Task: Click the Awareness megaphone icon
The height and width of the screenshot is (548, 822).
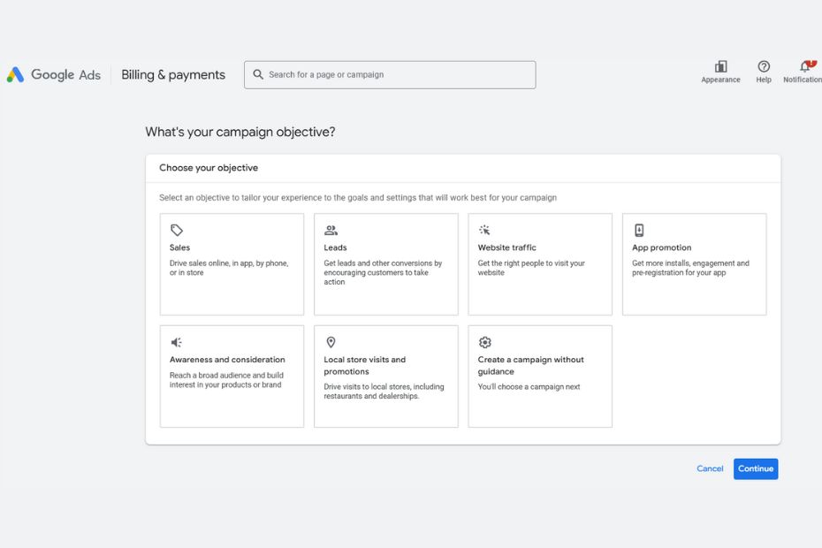Action: 177,343
